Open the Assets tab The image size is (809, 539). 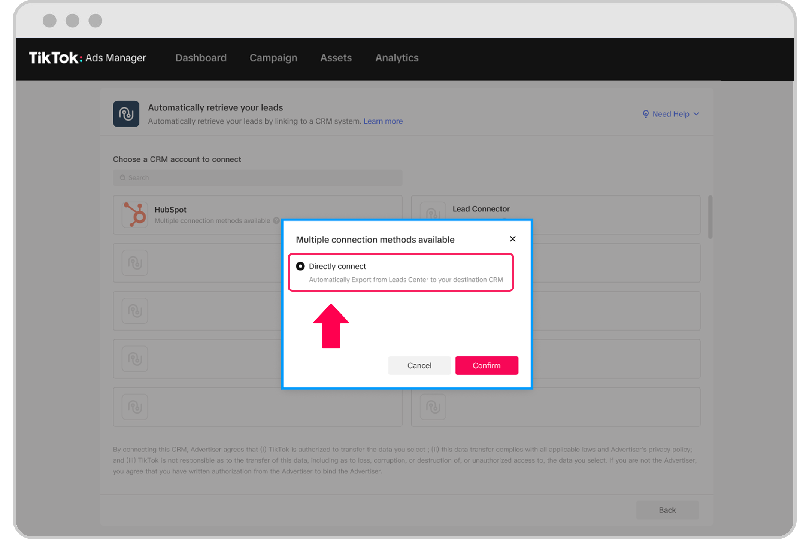click(x=336, y=58)
